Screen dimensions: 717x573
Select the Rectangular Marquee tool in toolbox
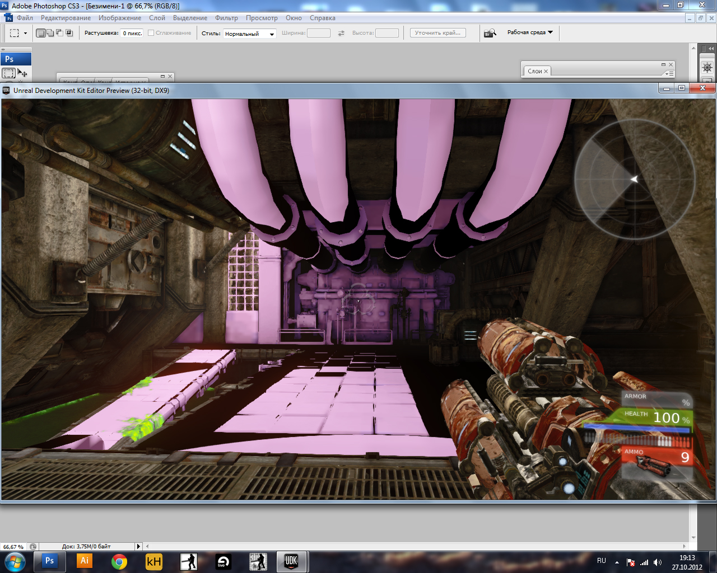[x=8, y=73]
